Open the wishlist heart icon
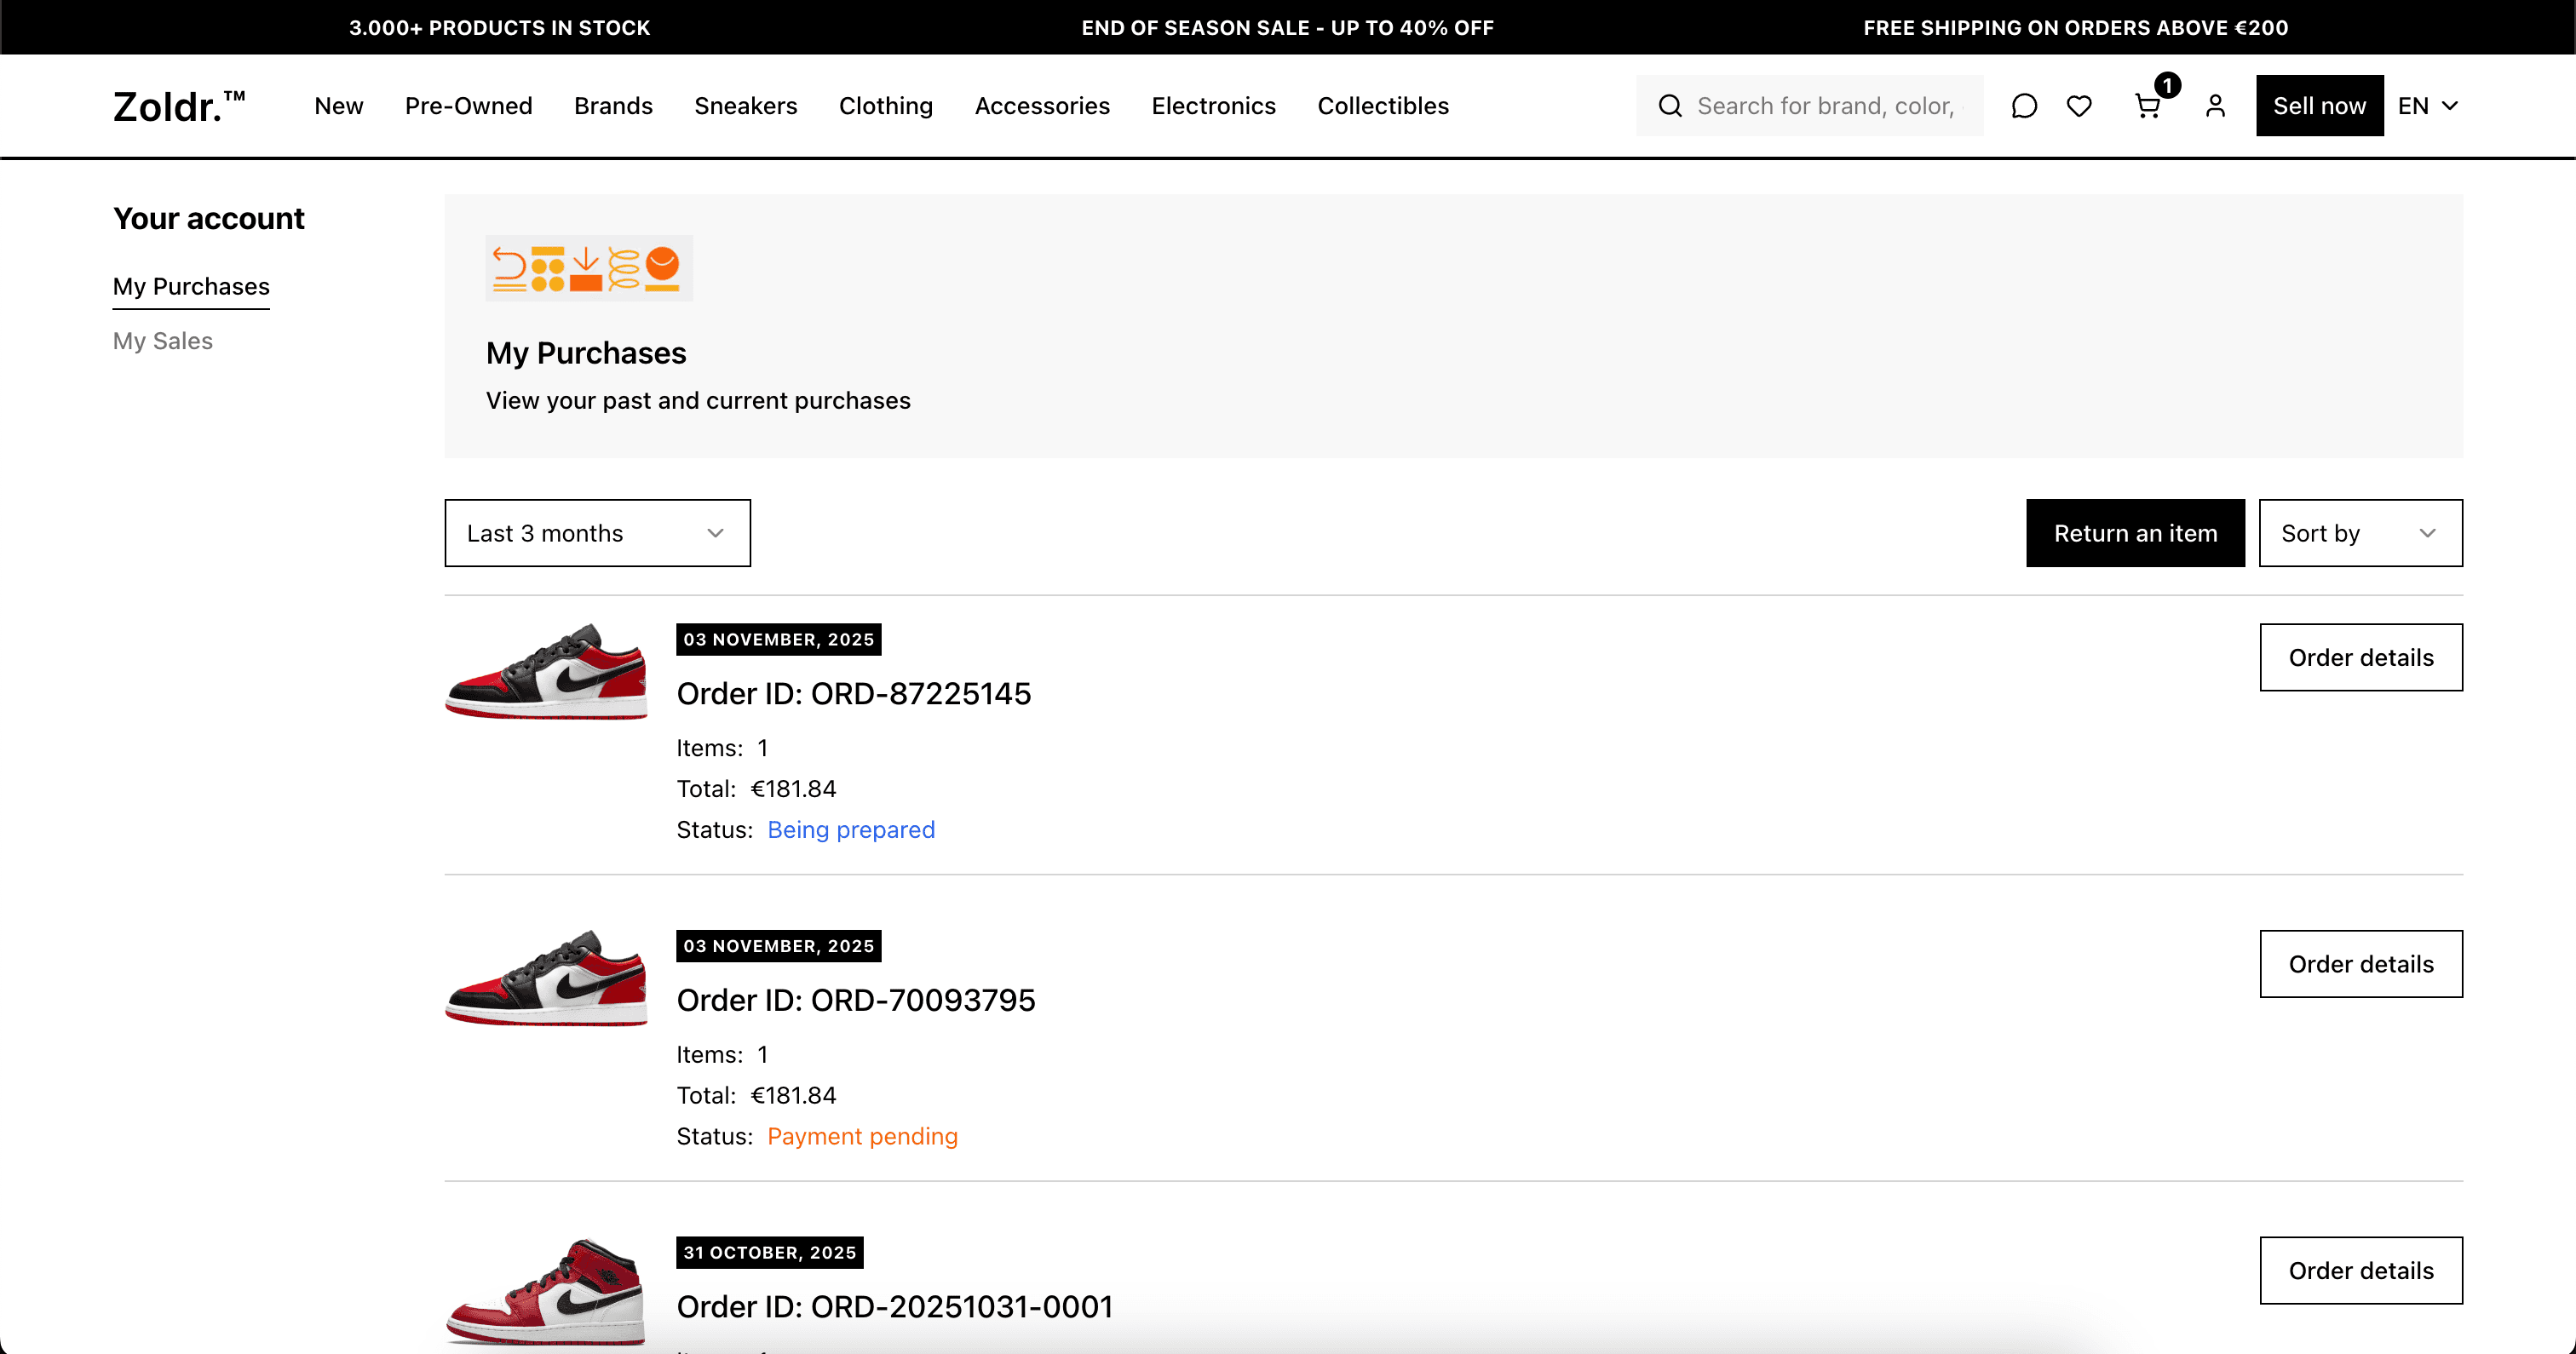2576x1354 pixels. coord(2079,106)
